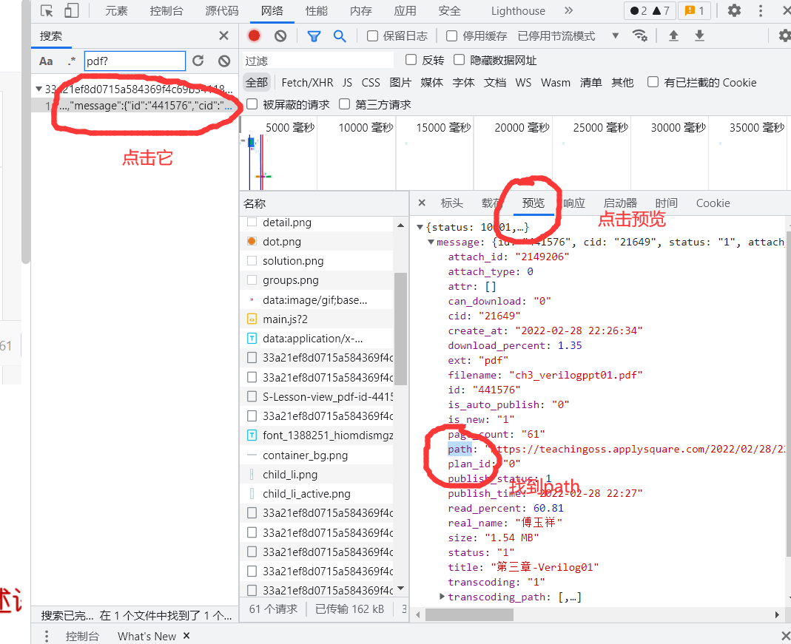This screenshot has width=791, height=644.
Task: Collapse the search result file tree
Action: click(x=38, y=89)
